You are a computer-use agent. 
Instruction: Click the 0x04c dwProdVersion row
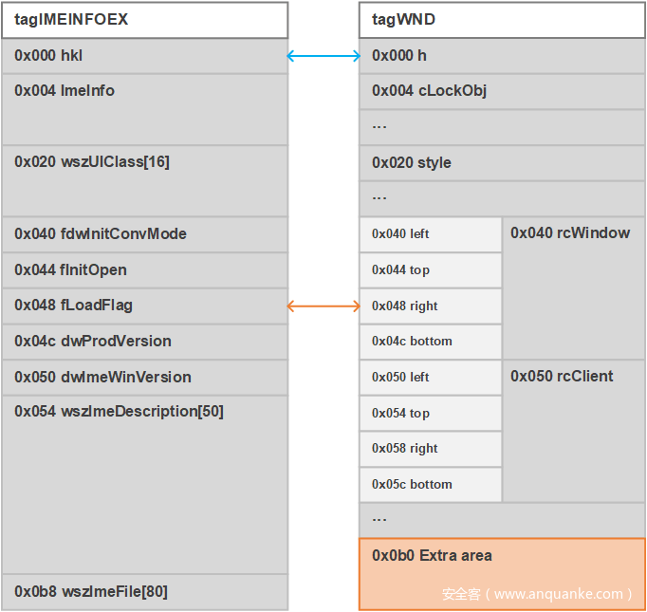(144, 342)
